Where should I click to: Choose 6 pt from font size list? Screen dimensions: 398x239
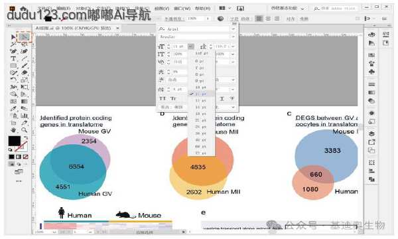point(200,61)
